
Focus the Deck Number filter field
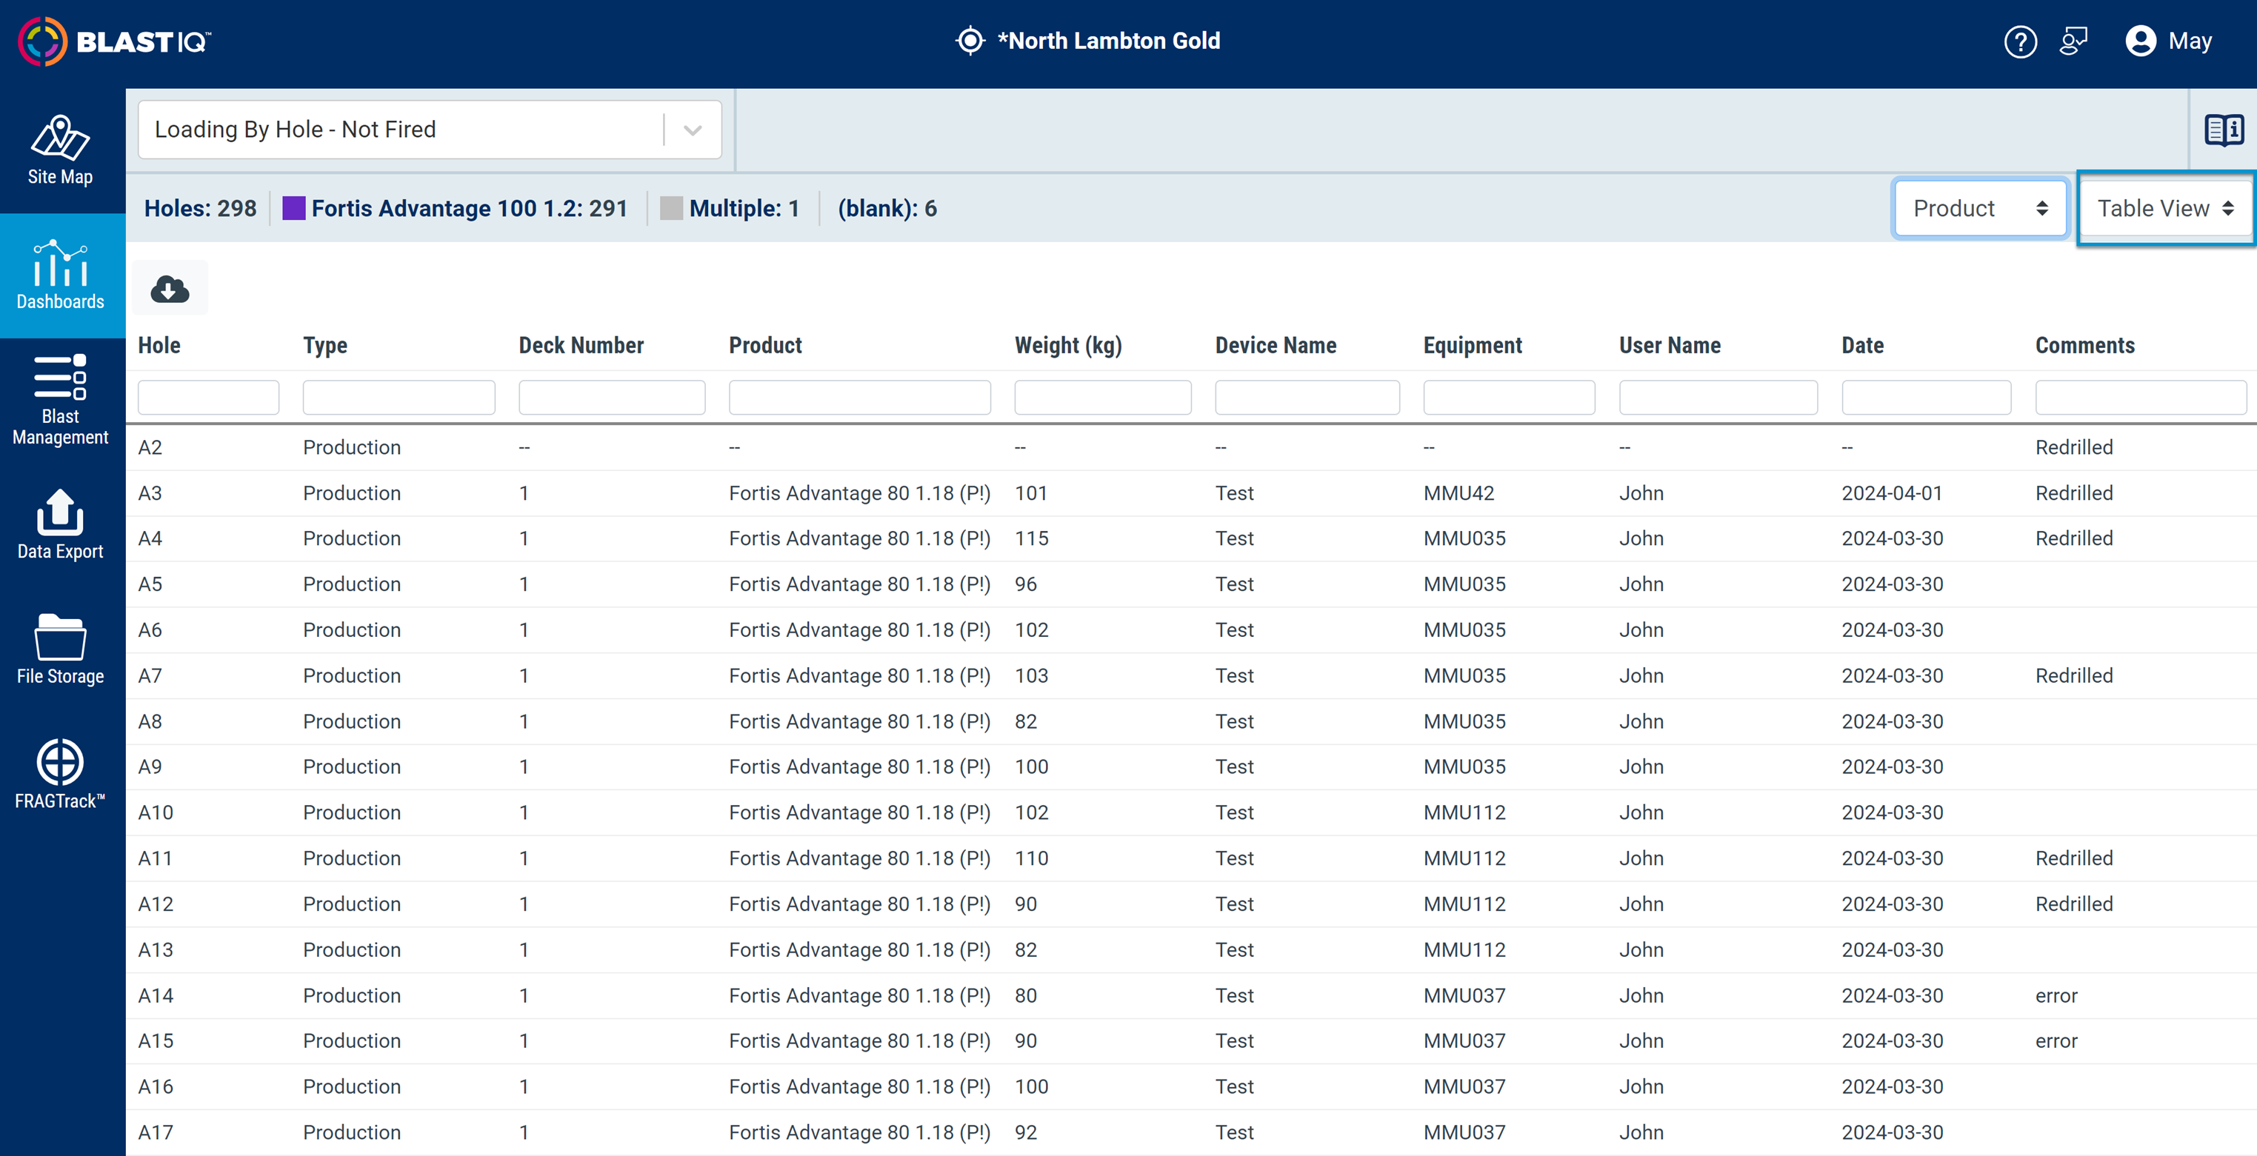click(612, 397)
